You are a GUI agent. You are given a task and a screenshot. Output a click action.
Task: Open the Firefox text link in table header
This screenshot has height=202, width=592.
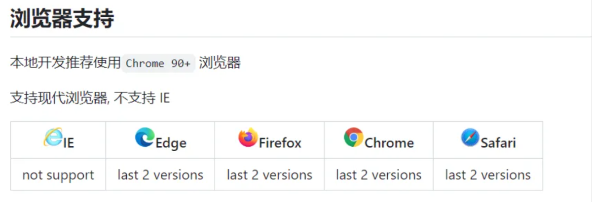click(x=280, y=143)
